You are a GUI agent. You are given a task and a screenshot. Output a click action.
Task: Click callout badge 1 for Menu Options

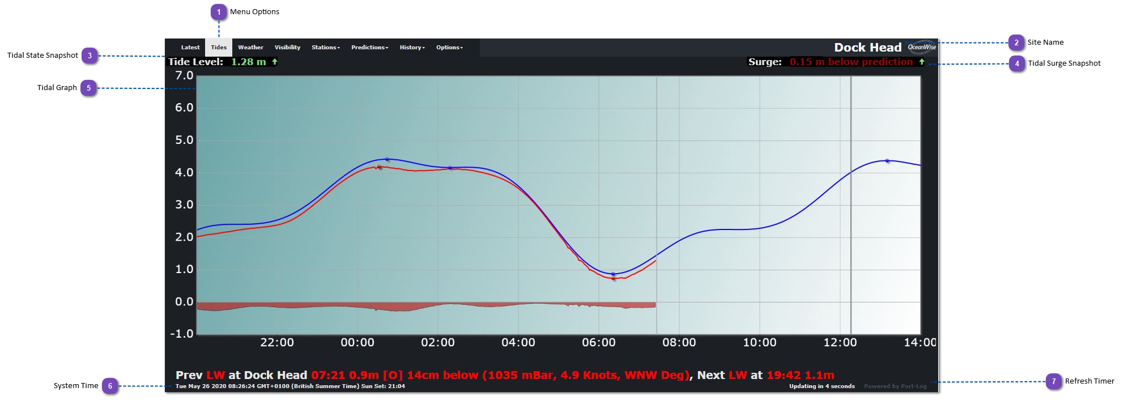(219, 12)
